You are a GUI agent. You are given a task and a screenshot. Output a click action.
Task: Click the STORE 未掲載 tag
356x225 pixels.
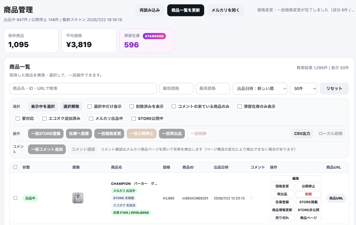pos(124,198)
